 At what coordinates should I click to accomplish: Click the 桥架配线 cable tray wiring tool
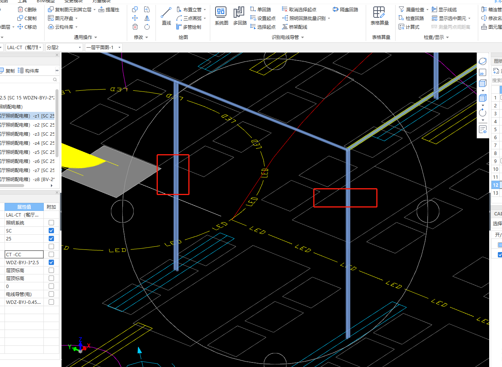click(x=295, y=27)
